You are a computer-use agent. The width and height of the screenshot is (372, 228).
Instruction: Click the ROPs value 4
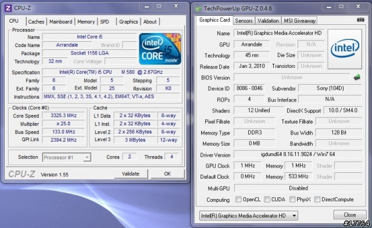249,99
